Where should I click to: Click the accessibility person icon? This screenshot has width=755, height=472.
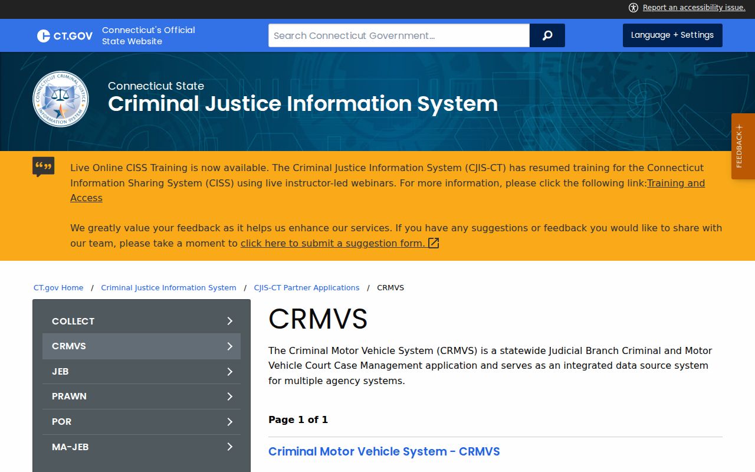(x=633, y=8)
